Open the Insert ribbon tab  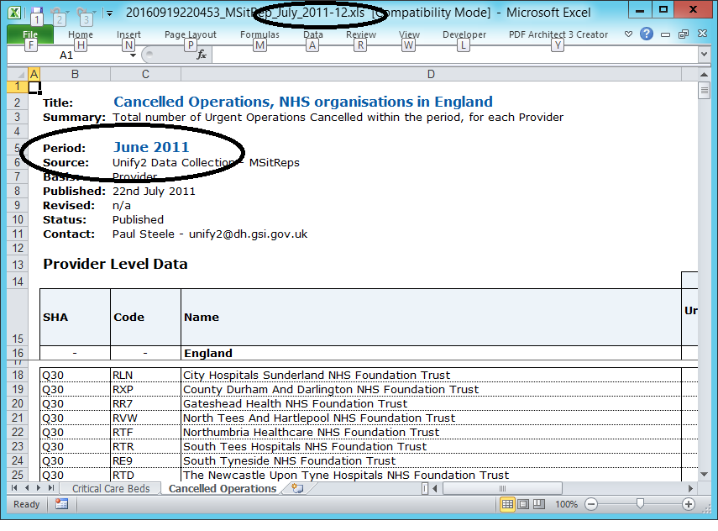point(128,34)
